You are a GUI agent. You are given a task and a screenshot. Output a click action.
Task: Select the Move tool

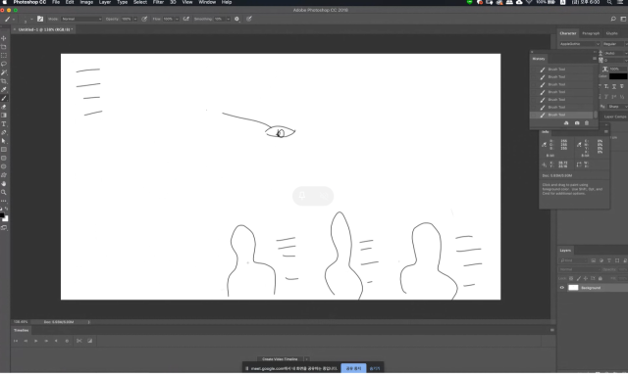coord(4,38)
